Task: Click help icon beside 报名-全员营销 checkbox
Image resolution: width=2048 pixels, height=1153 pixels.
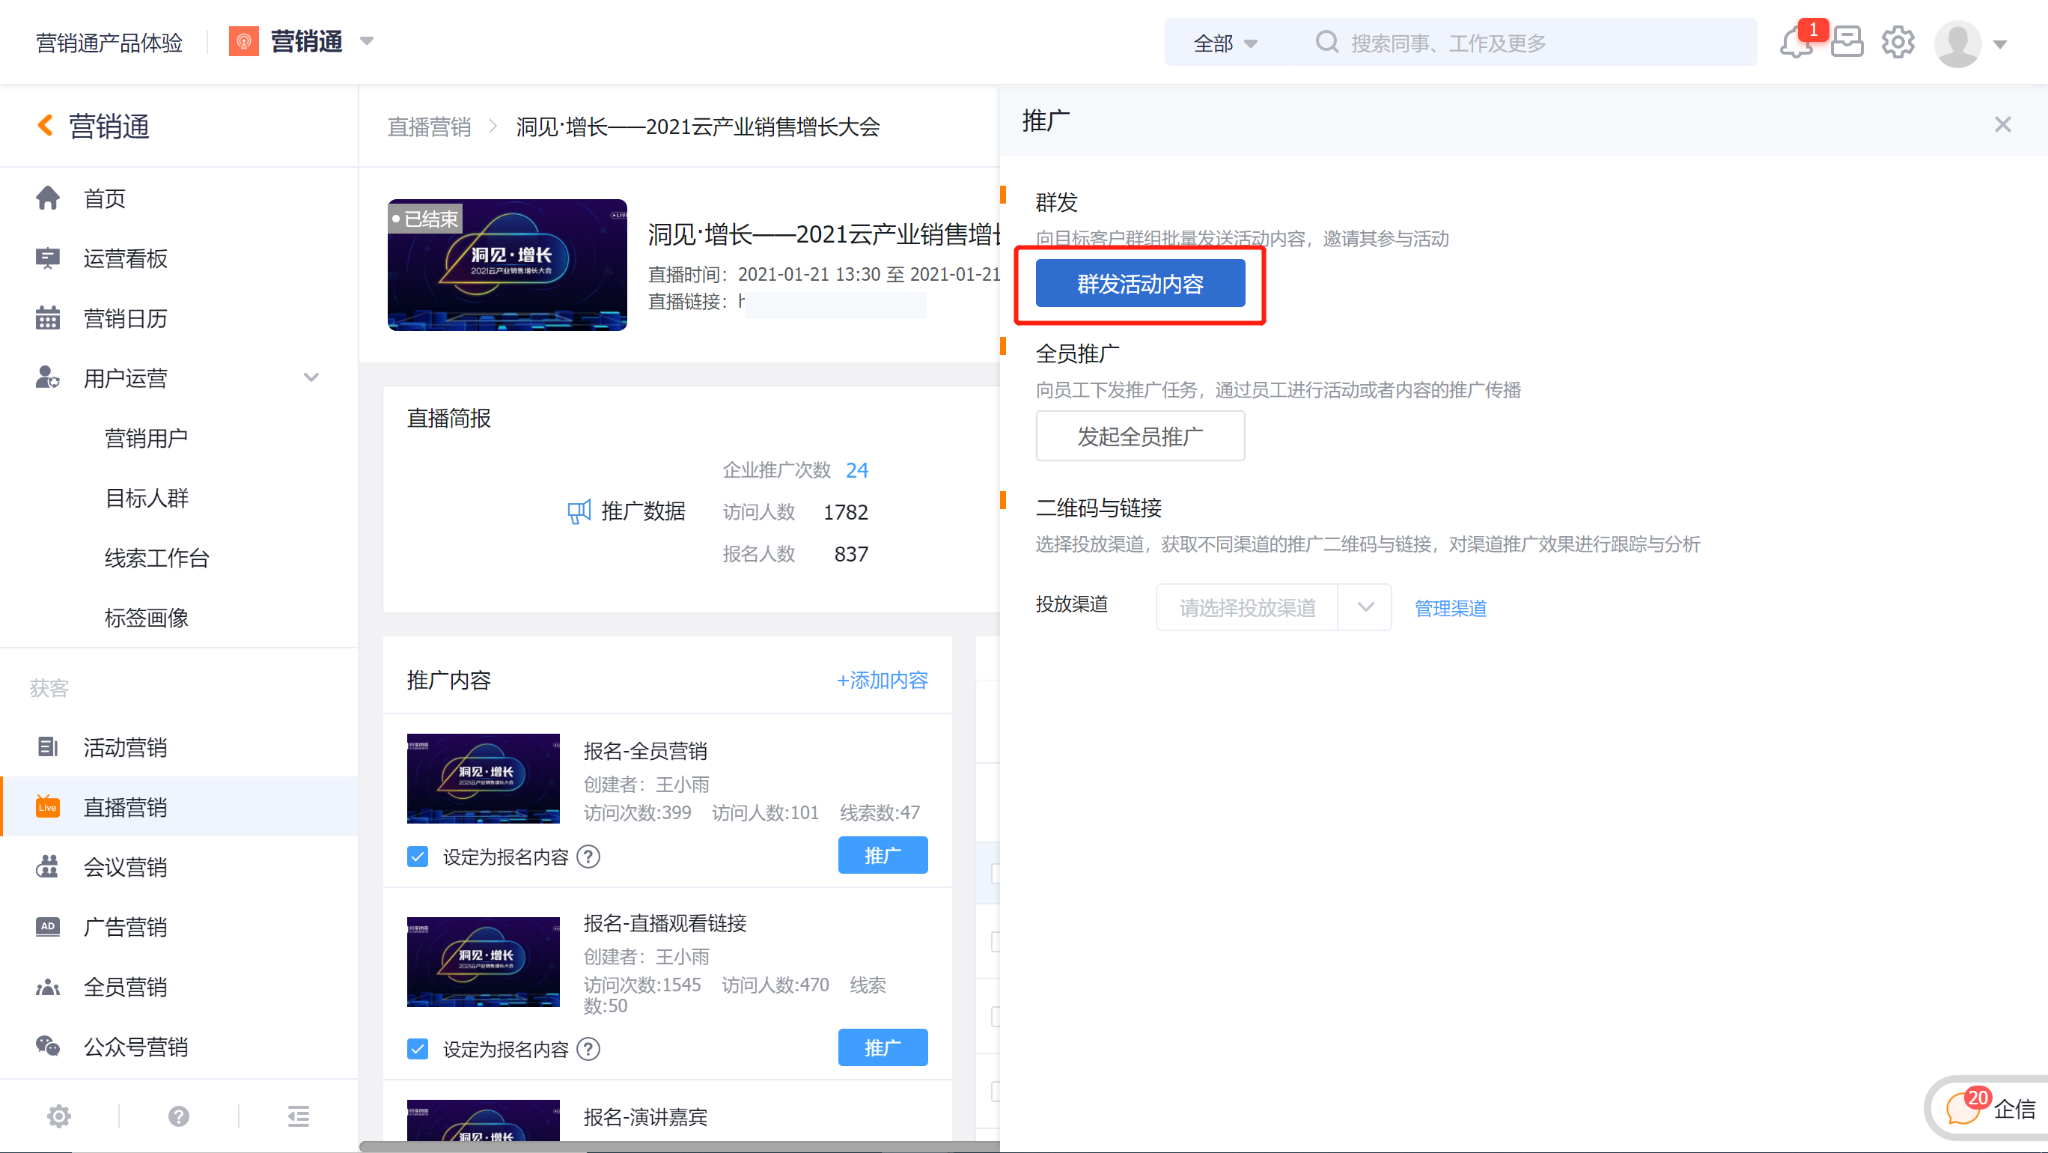Action: point(588,857)
